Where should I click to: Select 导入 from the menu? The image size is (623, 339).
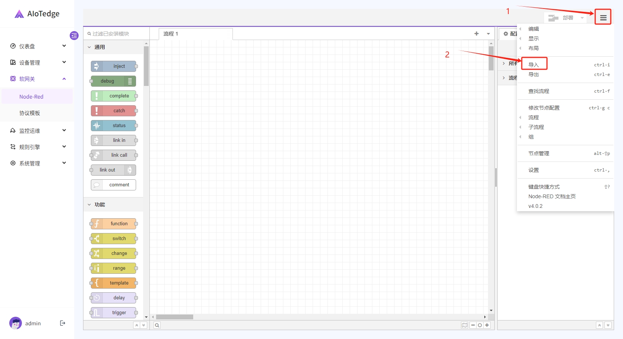pos(534,65)
